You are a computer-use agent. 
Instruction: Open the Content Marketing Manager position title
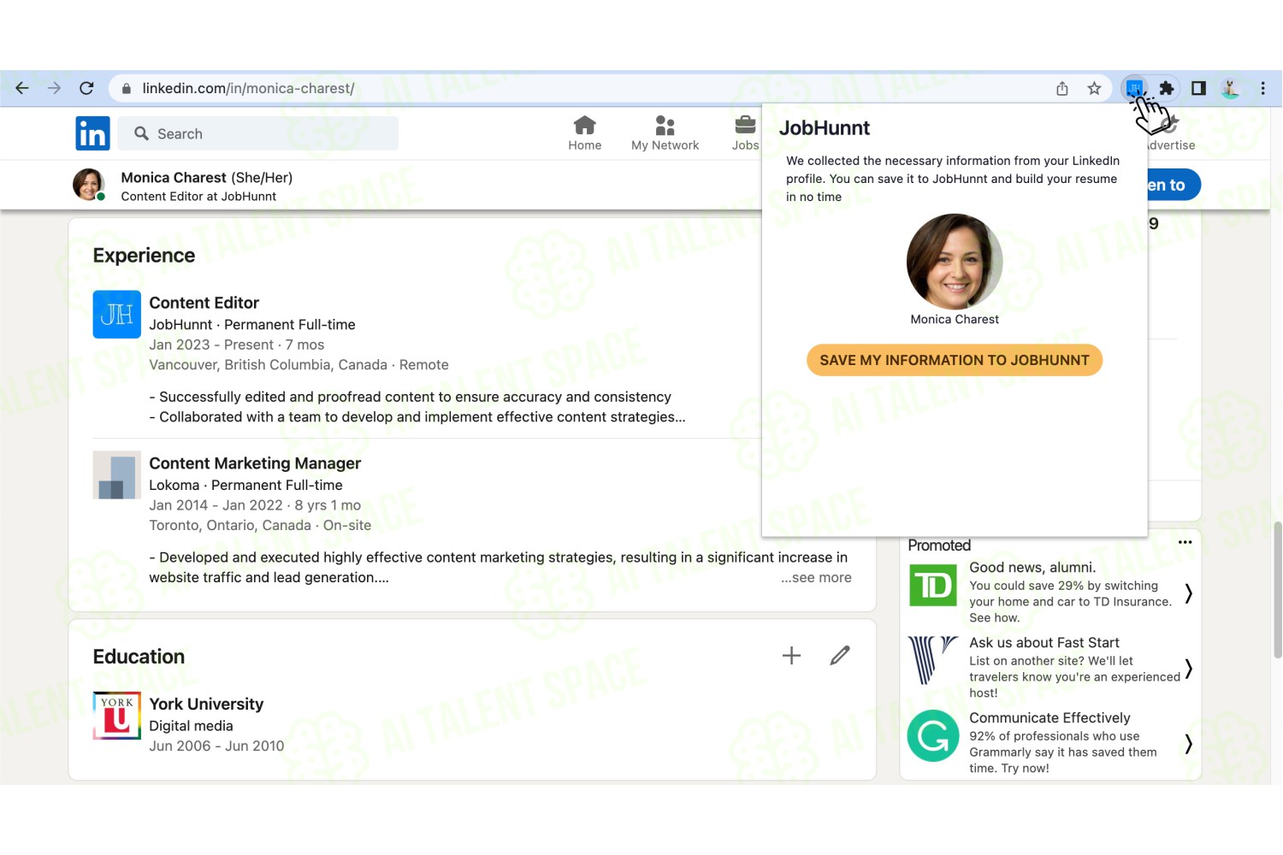pos(255,463)
